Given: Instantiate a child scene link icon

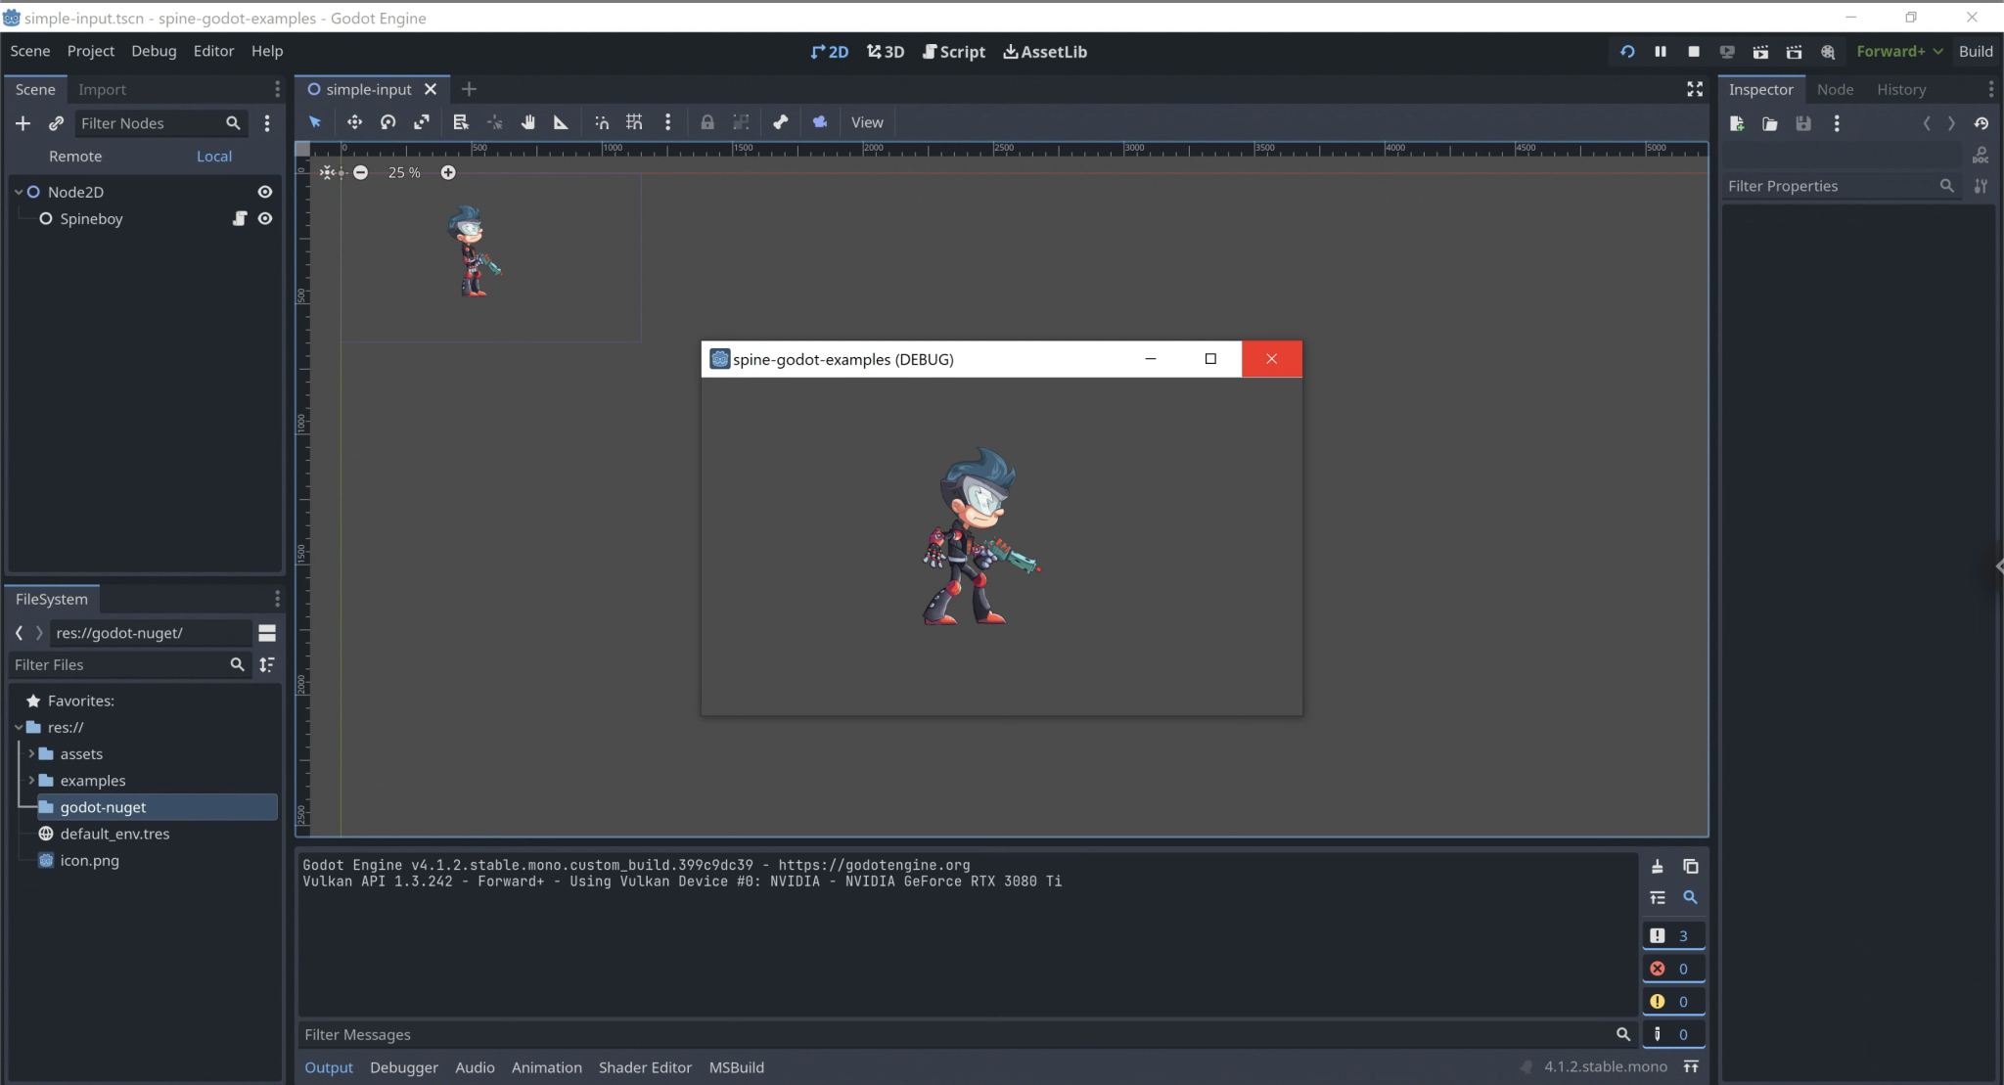Looking at the screenshot, I should pyautogui.click(x=57, y=123).
